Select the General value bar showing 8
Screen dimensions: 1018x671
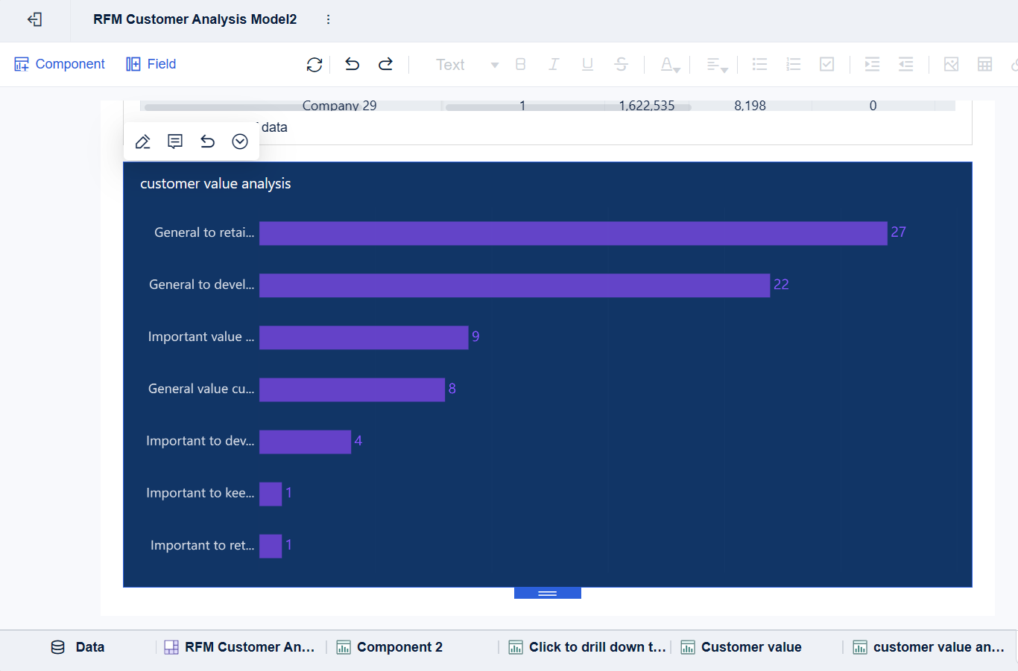[x=352, y=389]
